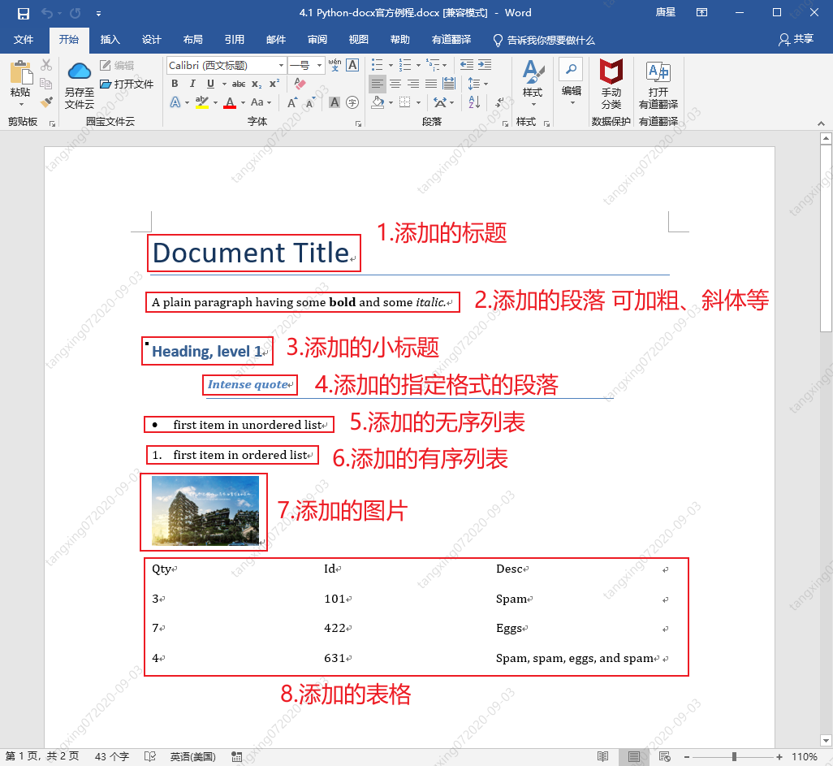Click the Copy icon in clipboard group
This screenshot has height=766, width=833.
pos(46,83)
